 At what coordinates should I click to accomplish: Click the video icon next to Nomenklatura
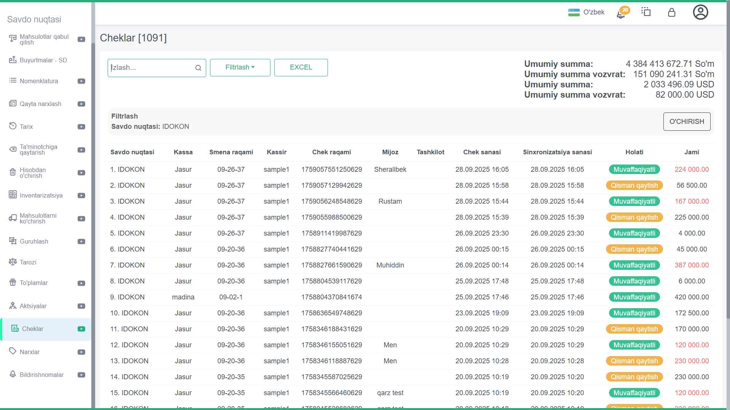tap(81, 81)
